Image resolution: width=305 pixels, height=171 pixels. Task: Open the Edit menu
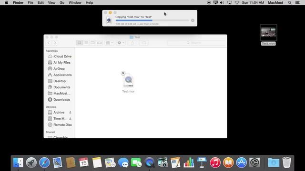pyautogui.click(x=41, y=3)
